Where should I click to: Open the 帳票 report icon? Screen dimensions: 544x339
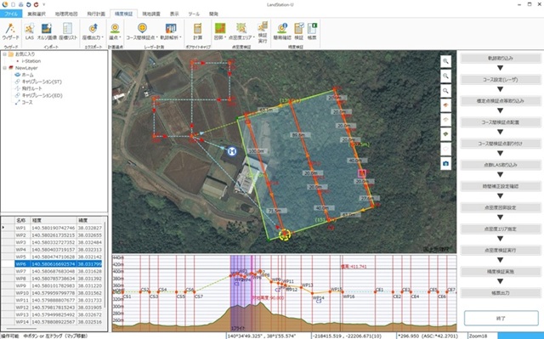(312, 31)
